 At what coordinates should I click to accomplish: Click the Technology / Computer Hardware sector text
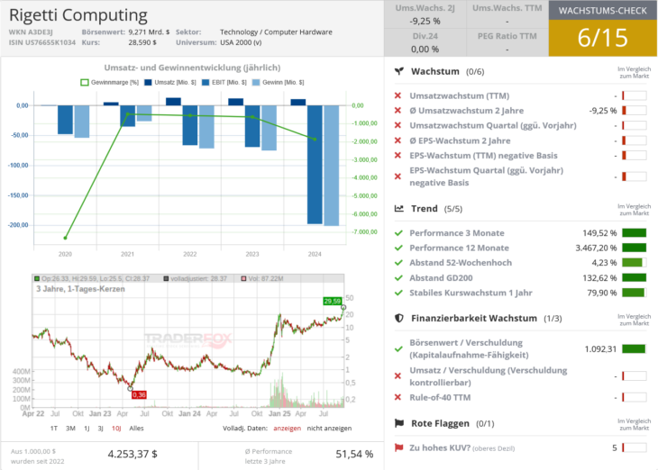(x=276, y=32)
